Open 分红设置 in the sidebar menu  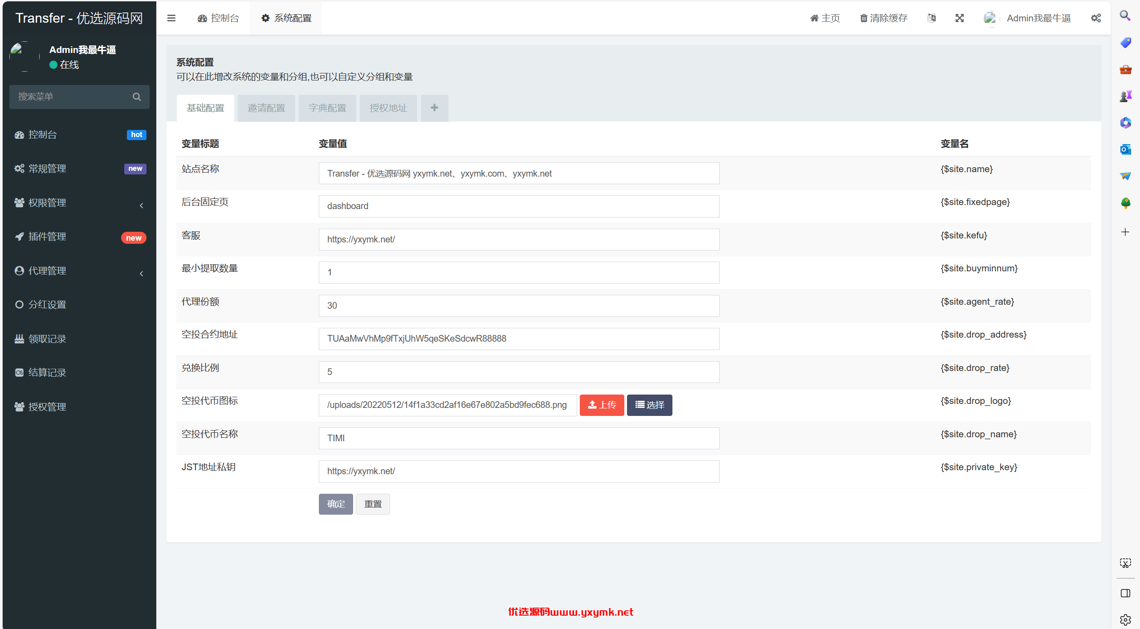pyautogui.click(x=80, y=305)
